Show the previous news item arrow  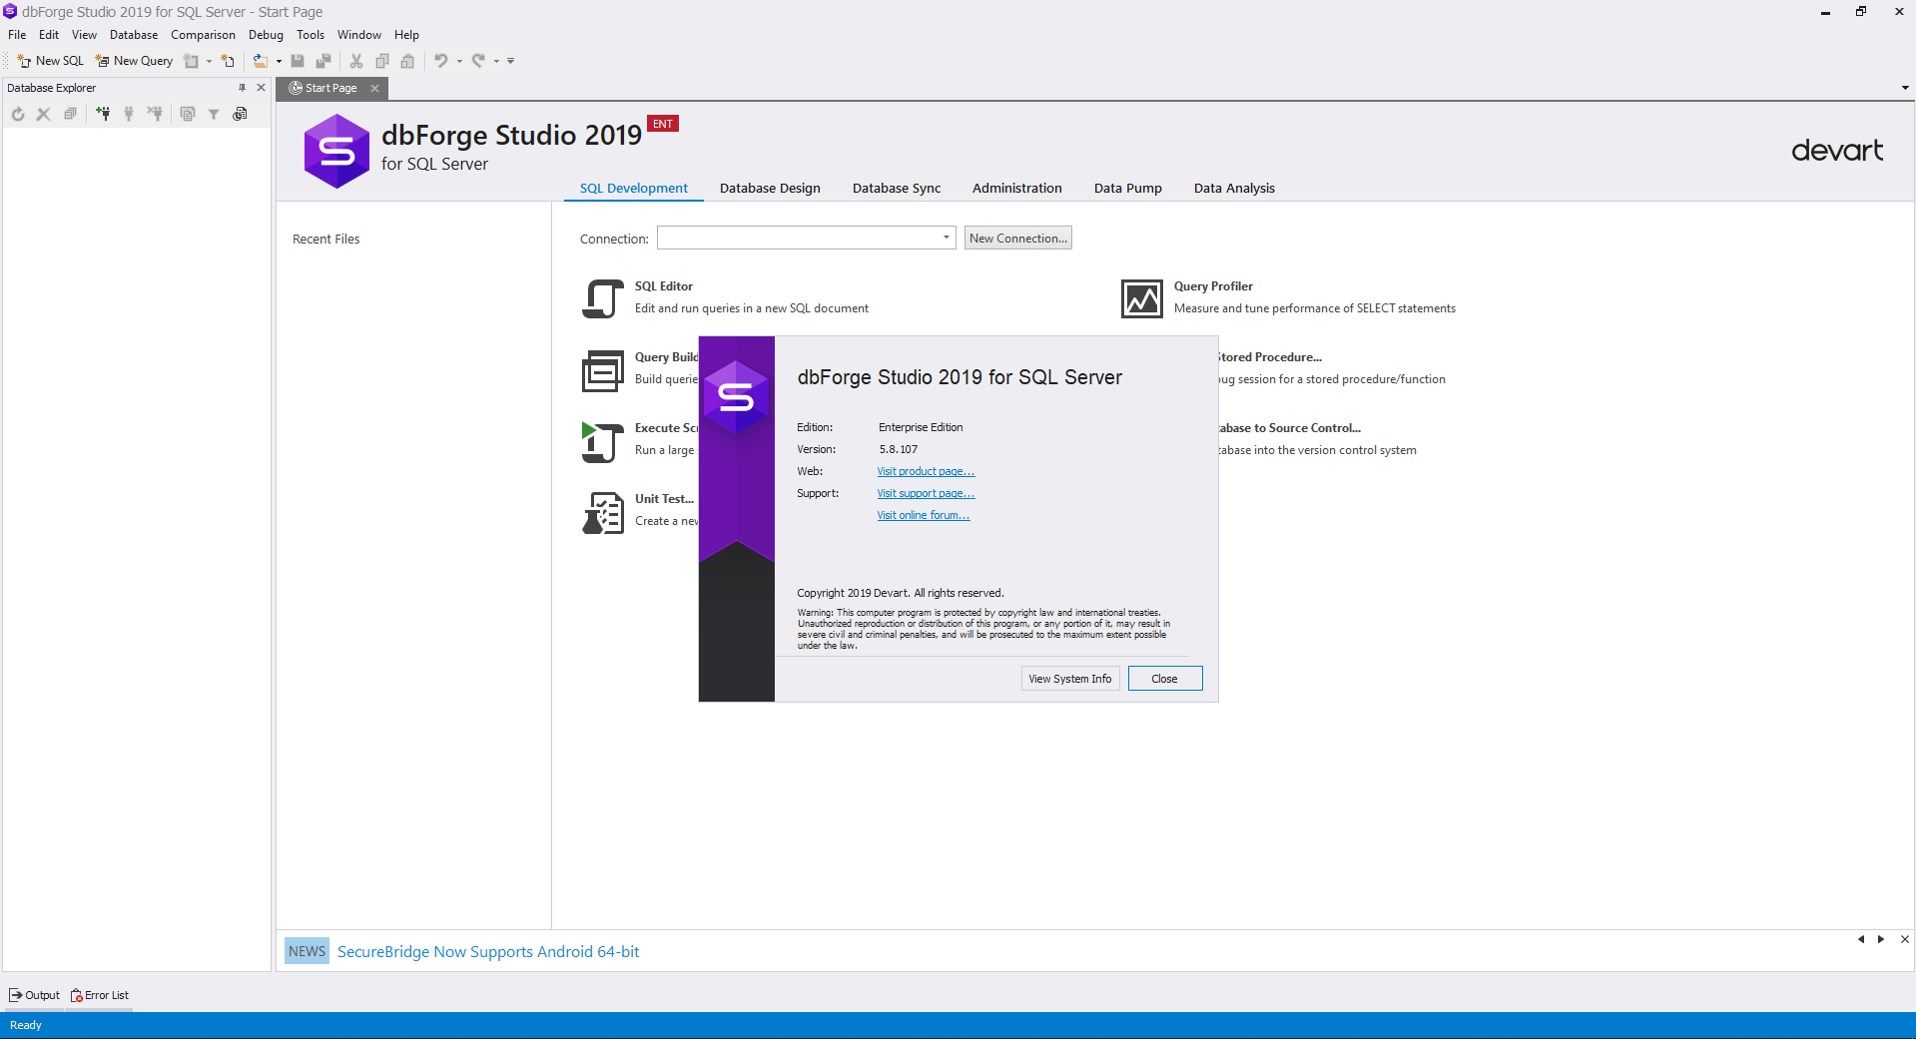coord(1861,939)
